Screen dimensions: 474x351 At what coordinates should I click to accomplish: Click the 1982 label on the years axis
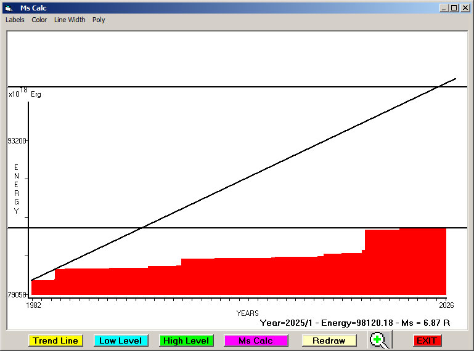pyautogui.click(x=33, y=305)
